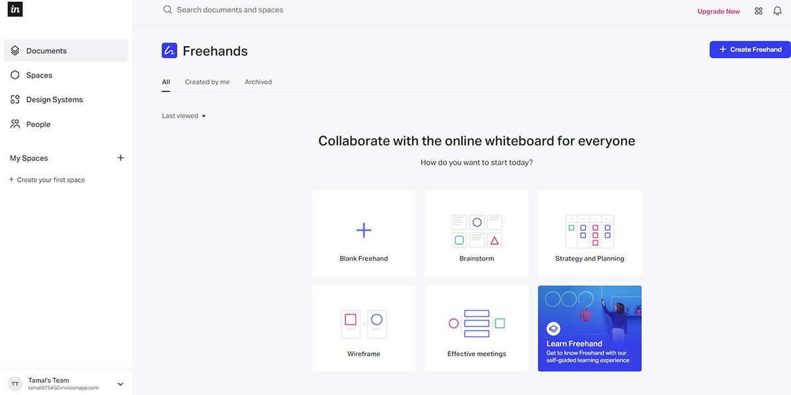The height and width of the screenshot is (395, 791).
Task: Click the Spaces hexagon icon
Action: coord(15,75)
